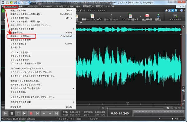Screen dimensions: 187x122
Task: Click the horizontal zoom slider handle
Action: [x=107, y=108]
